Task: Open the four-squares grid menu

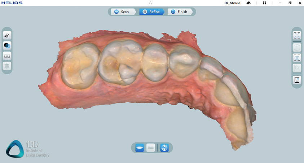Action: click(x=264, y=3)
